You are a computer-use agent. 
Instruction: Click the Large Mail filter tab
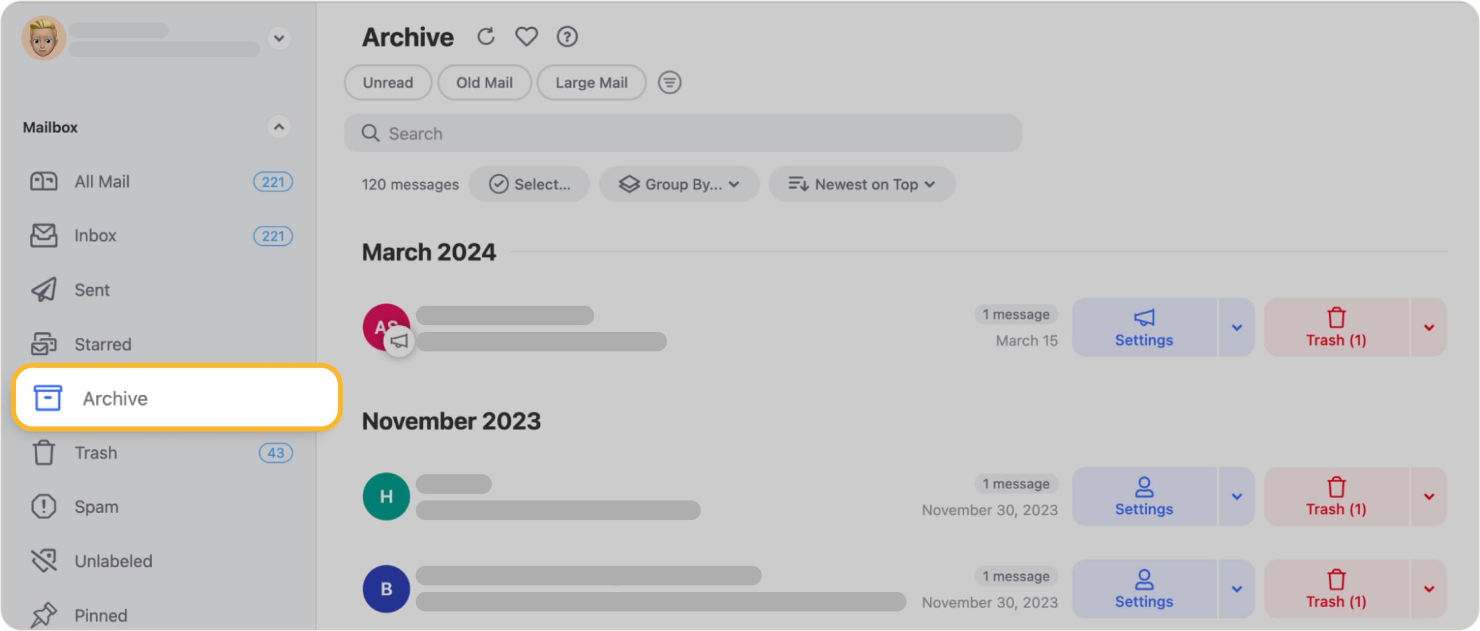point(591,82)
